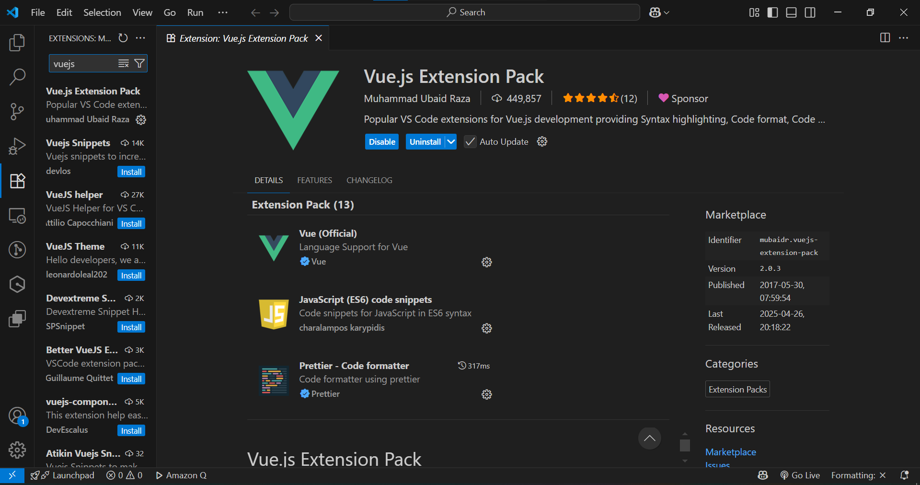Open the Selection menu
This screenshot has width=920, height=485.
(x=102, y=12)
